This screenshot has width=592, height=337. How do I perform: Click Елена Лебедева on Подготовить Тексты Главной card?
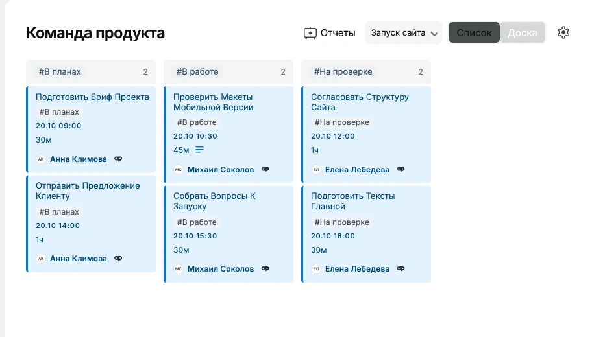(357, 269)
